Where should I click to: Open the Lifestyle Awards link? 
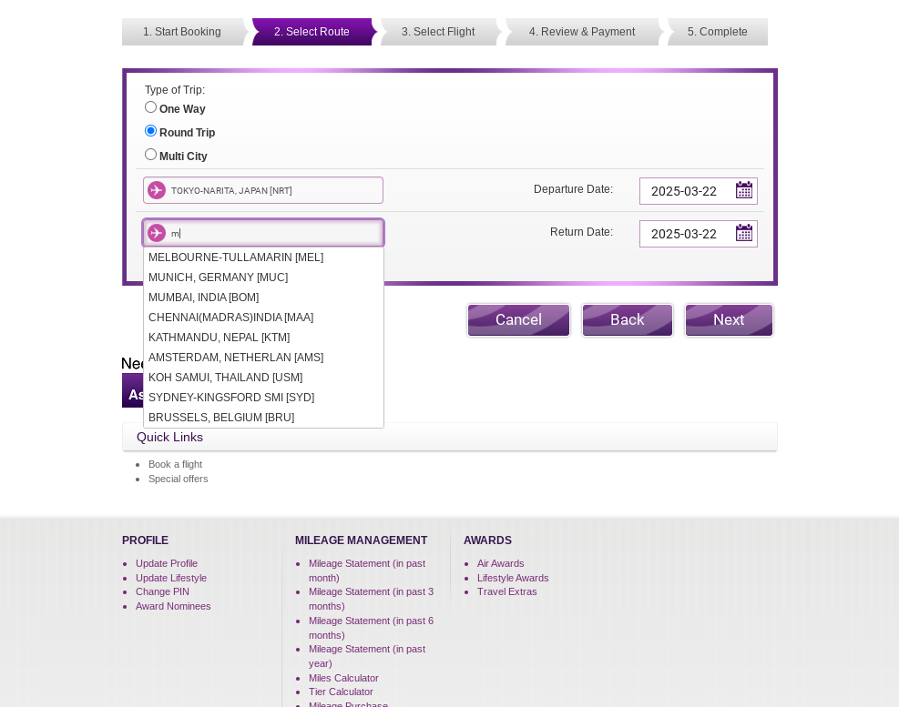pos(513,578)
